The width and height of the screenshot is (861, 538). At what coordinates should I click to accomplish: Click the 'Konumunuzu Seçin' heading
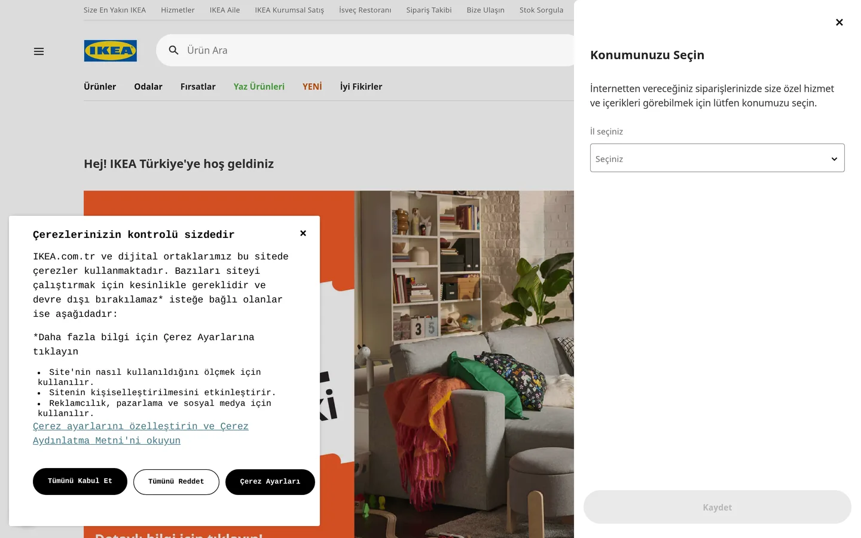[647, 55]
